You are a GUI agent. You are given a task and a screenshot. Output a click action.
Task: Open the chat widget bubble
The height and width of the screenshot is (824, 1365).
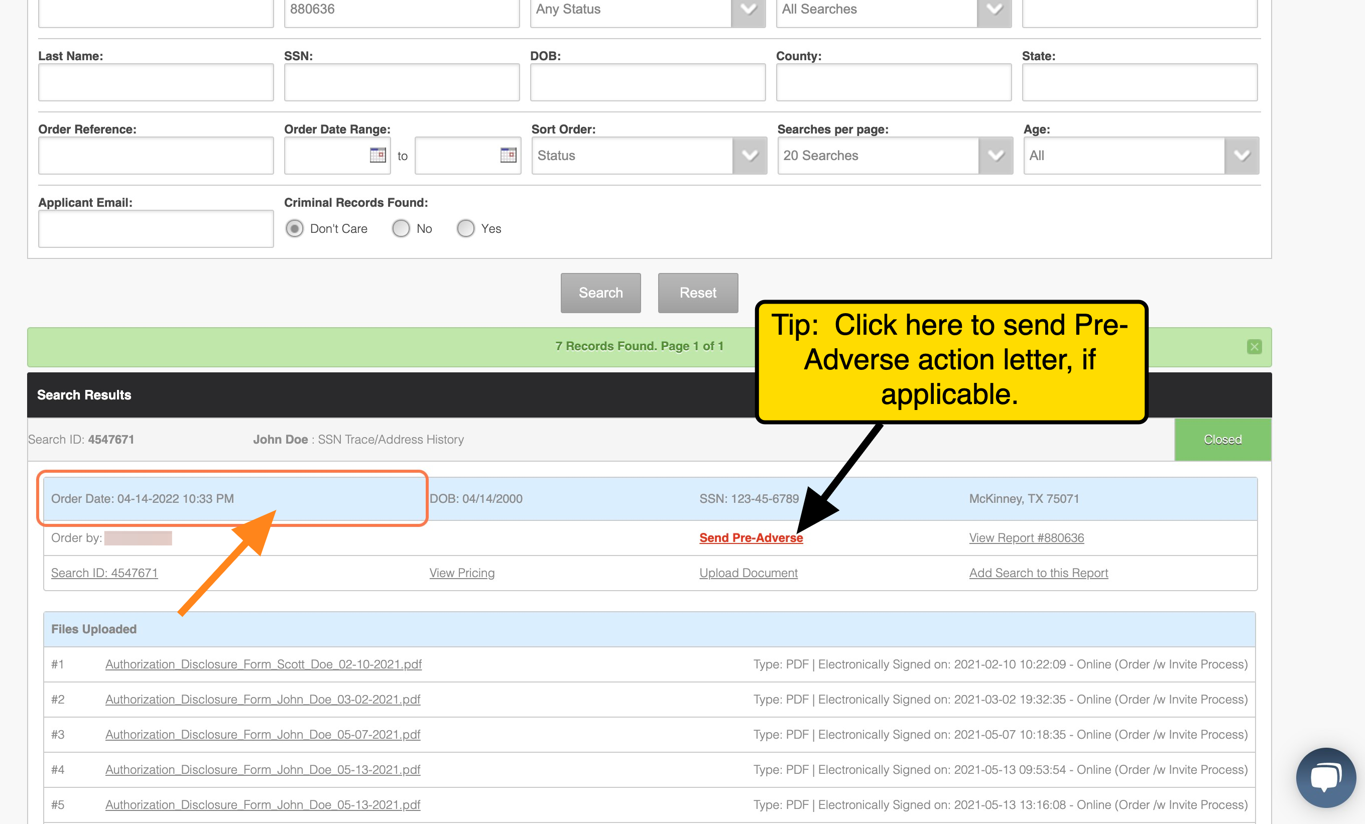(x=1326, y=777)
